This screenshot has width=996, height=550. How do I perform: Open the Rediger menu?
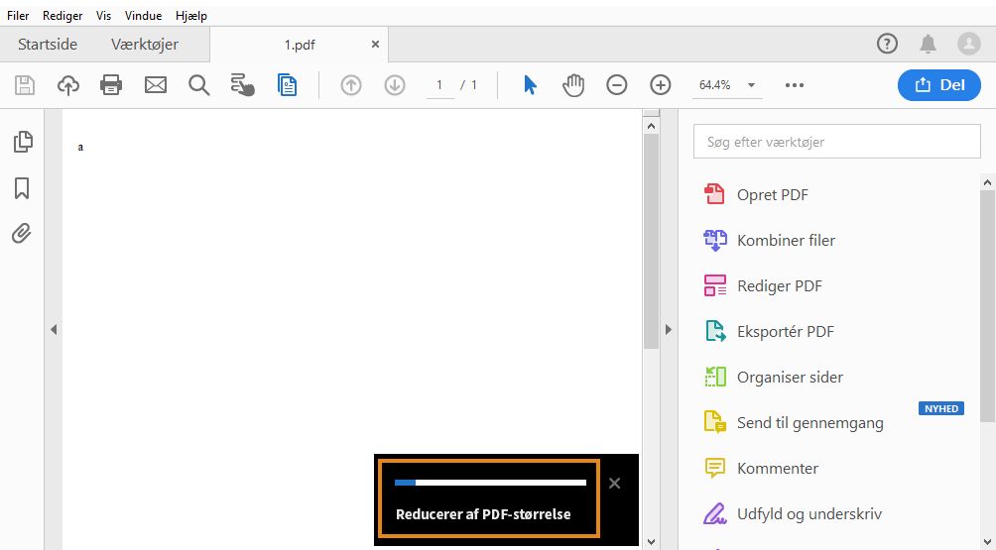click(x=62, y=16)
